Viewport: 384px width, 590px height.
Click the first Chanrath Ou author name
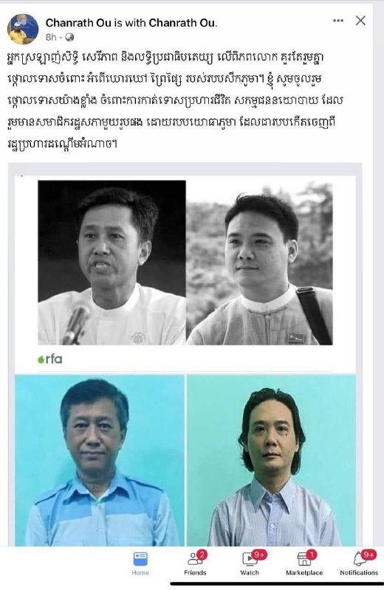tap(78, 23)
